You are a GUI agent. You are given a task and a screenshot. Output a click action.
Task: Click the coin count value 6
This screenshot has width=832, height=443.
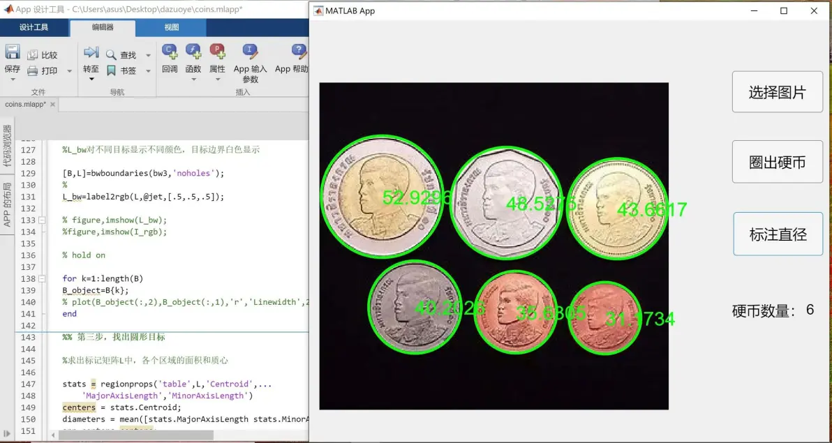tap(810, 310)
